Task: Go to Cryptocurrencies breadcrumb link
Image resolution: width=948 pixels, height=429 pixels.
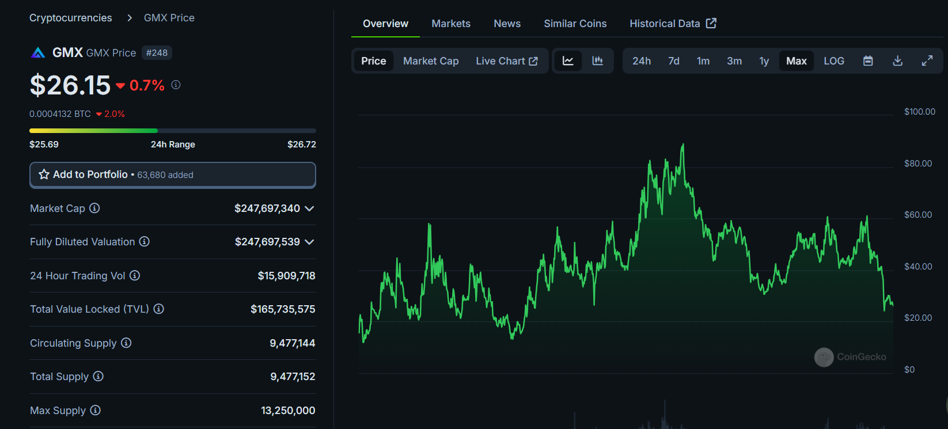Action: [71, 18]
